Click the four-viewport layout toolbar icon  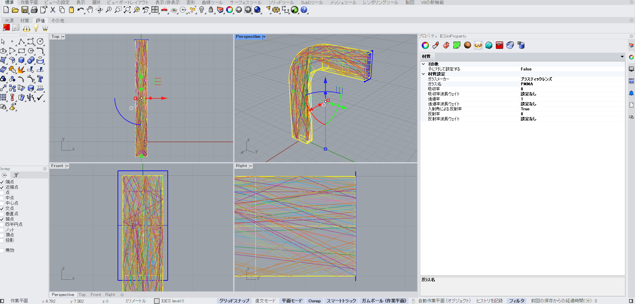tap(155, 10)
